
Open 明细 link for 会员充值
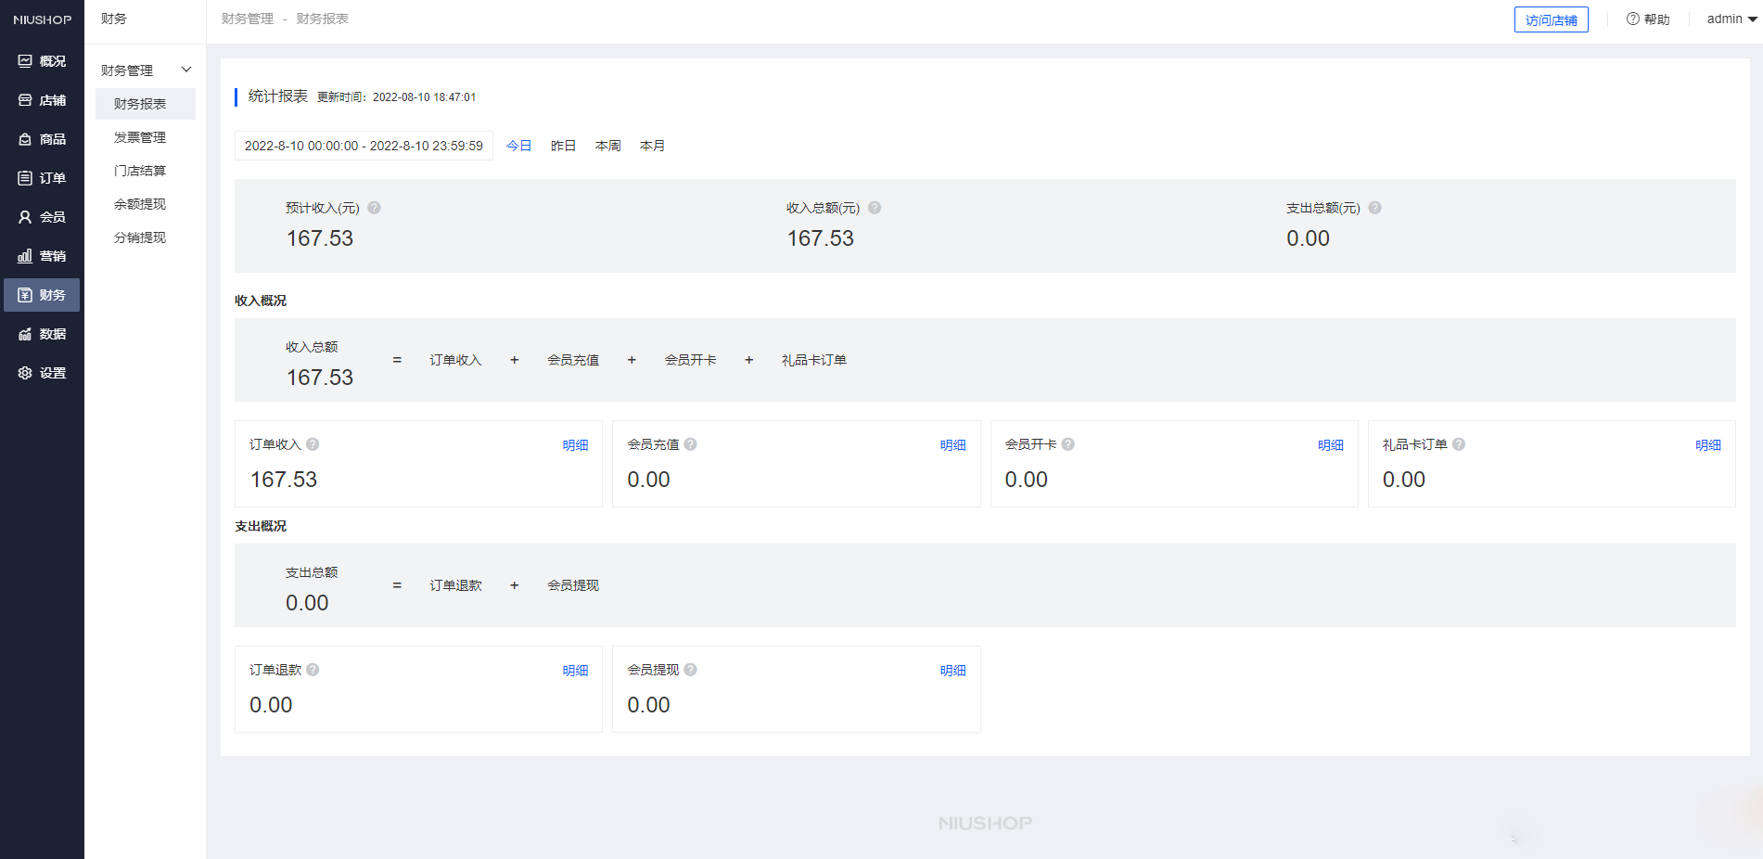[x=952, y=445]
